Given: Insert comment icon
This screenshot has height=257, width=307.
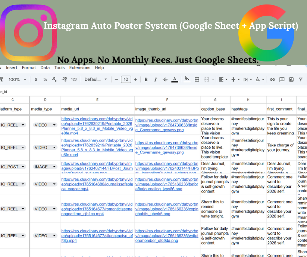Looking at the screenshot, I should pos(282,80).
